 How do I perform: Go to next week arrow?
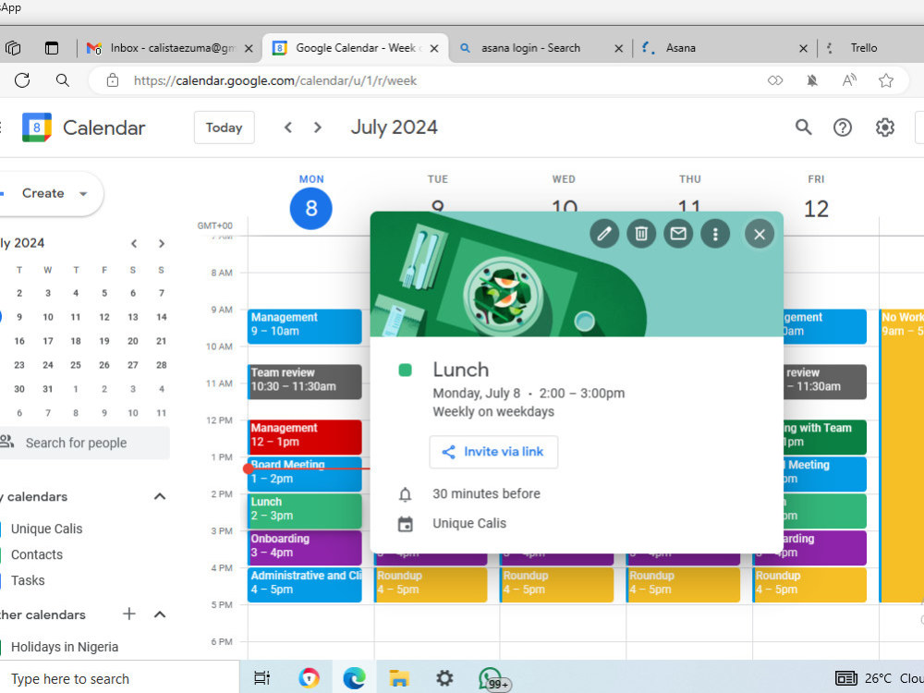pos(318,128)
